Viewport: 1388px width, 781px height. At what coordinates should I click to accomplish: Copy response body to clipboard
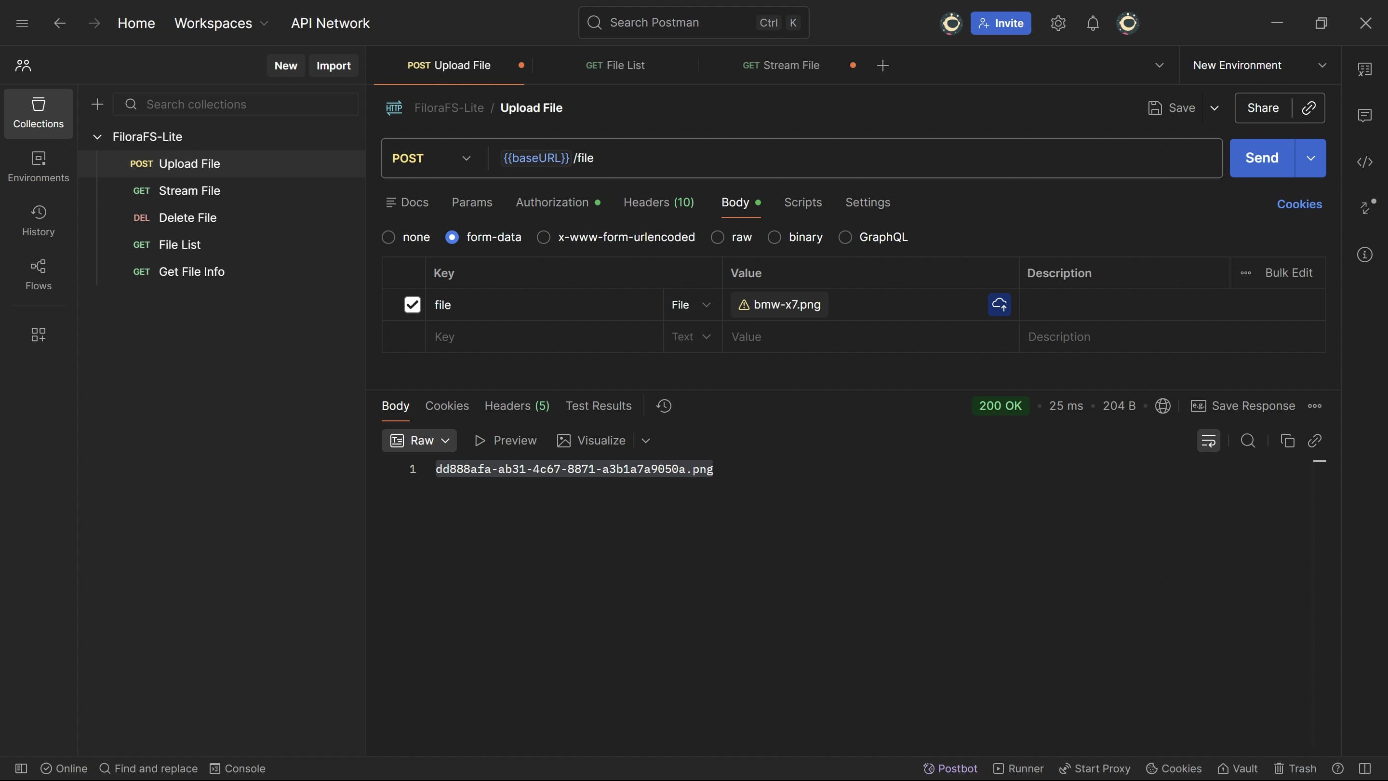[x=1287, y=440]
